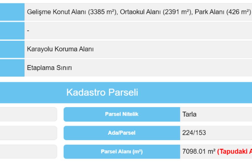Click the blue cell beside Etaplama Sınırı
Image resolution: width=252 pixels, height=167 pixels.
pos(12,68)
